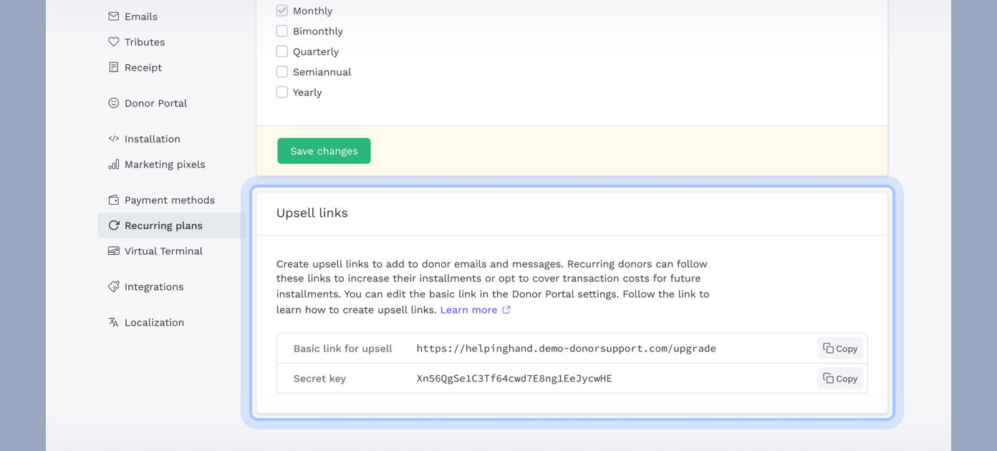This screenshot has width=997, height=451.
Task: Click the Semiannual label text
Action: coord(322,72)
